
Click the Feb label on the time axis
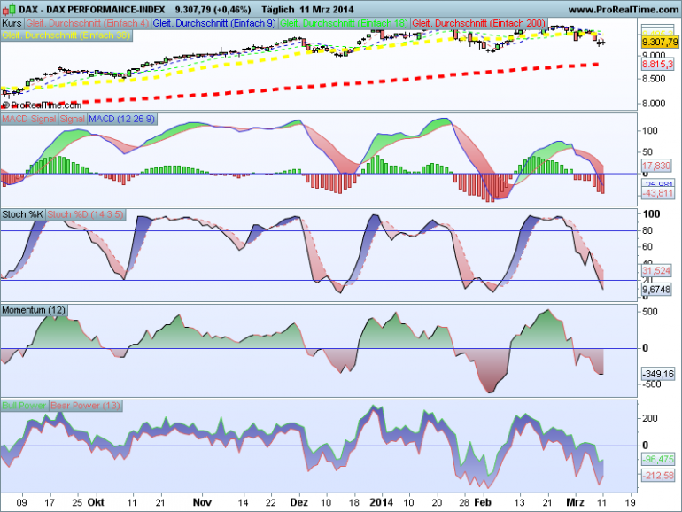[x=483, y=502]
